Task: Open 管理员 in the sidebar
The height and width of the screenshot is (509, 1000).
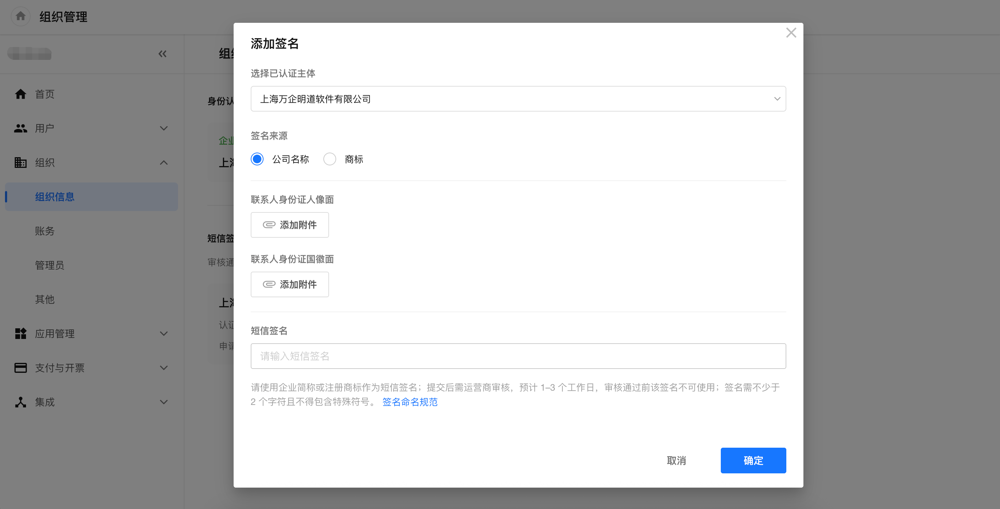Action: click(50, 265)
